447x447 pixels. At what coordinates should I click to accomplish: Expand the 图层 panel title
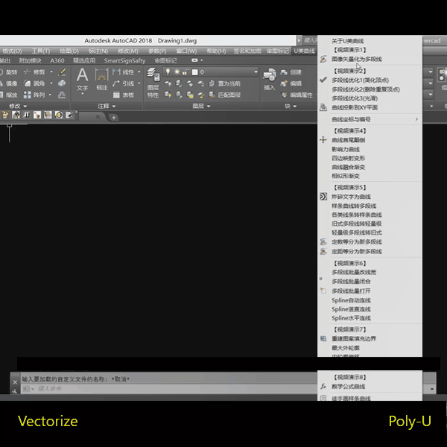pos(201,106)
